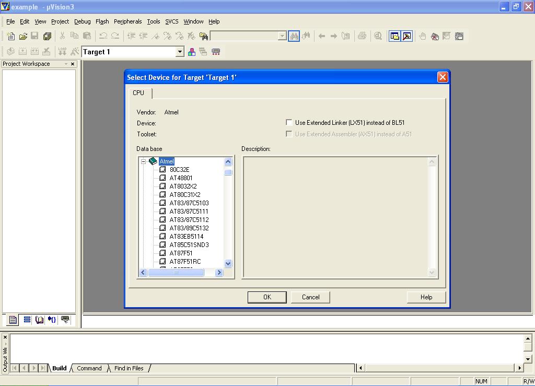Select AT83/89C5132 device in the list

pos(189,228)
